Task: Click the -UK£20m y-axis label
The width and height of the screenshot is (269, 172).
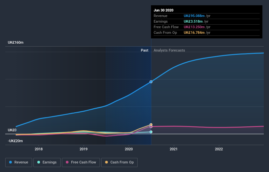Action: point(15,141)
